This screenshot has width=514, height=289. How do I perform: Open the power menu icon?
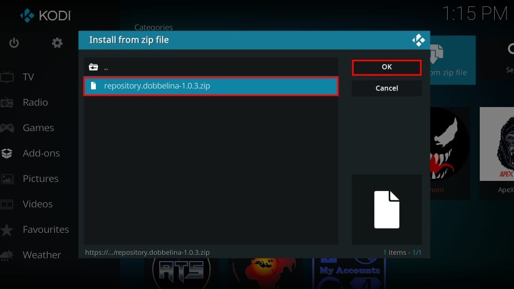[x=14, y=43]
